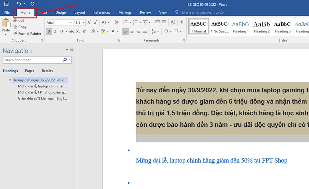Apply the font color A button
Viewport: 309px width, 189px height.
click(x=113, y=31)
